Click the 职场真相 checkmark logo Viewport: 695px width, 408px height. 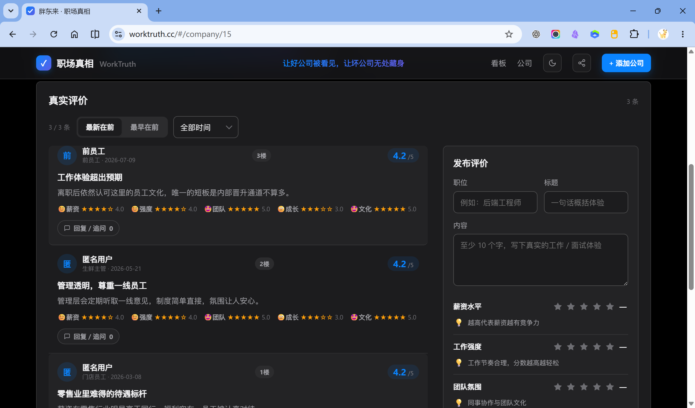coord(43,63)
